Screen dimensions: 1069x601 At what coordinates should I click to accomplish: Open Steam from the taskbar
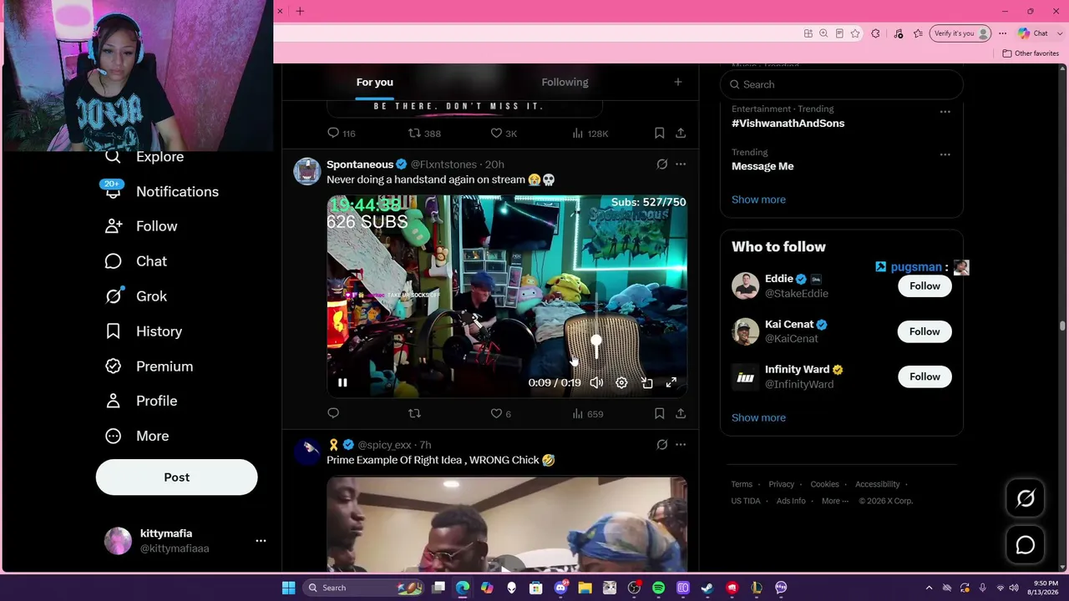point(707,588)
